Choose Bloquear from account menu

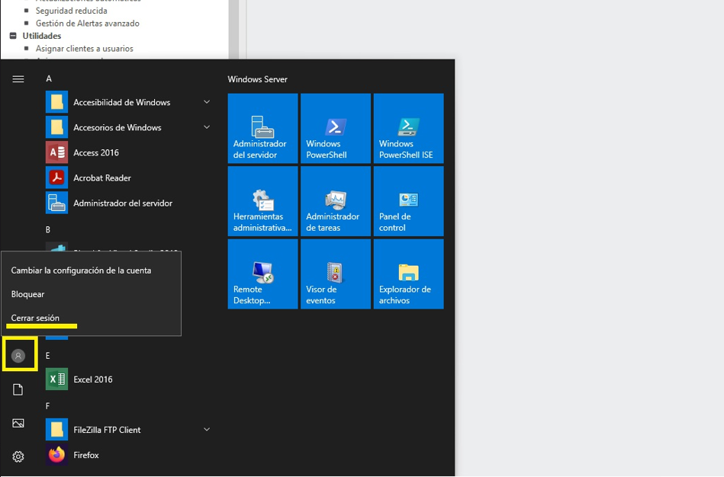(x=91, y=294)
